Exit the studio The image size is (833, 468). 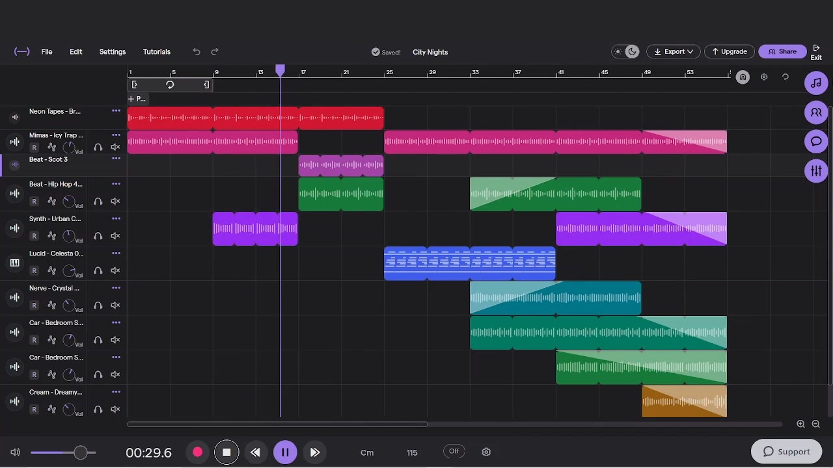[816, 53]
